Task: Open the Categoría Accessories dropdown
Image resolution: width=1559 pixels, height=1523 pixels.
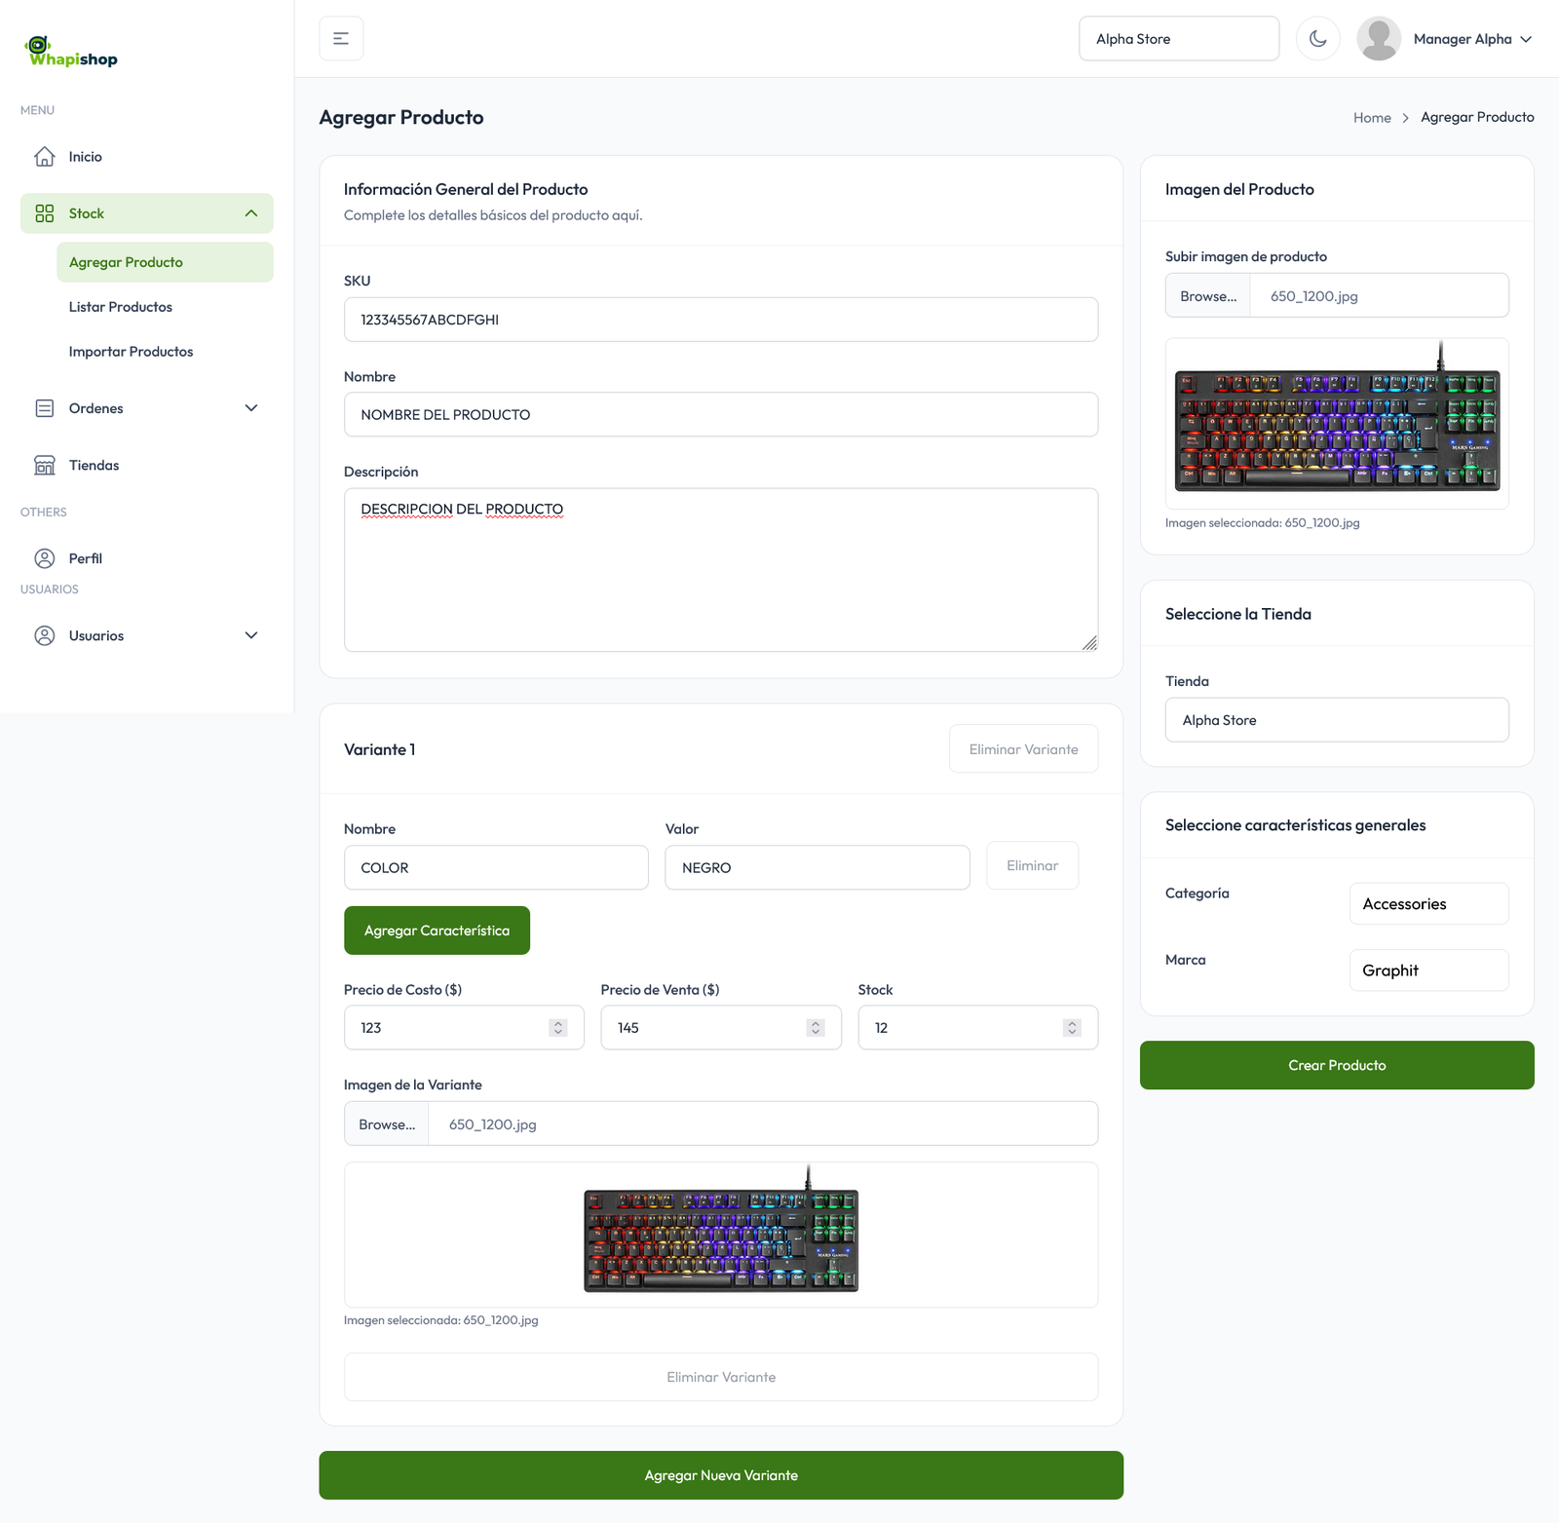Action: tap(1428, 904)
